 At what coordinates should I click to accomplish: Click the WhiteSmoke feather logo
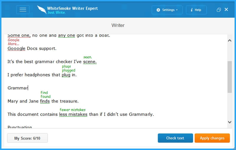point(42,10)
